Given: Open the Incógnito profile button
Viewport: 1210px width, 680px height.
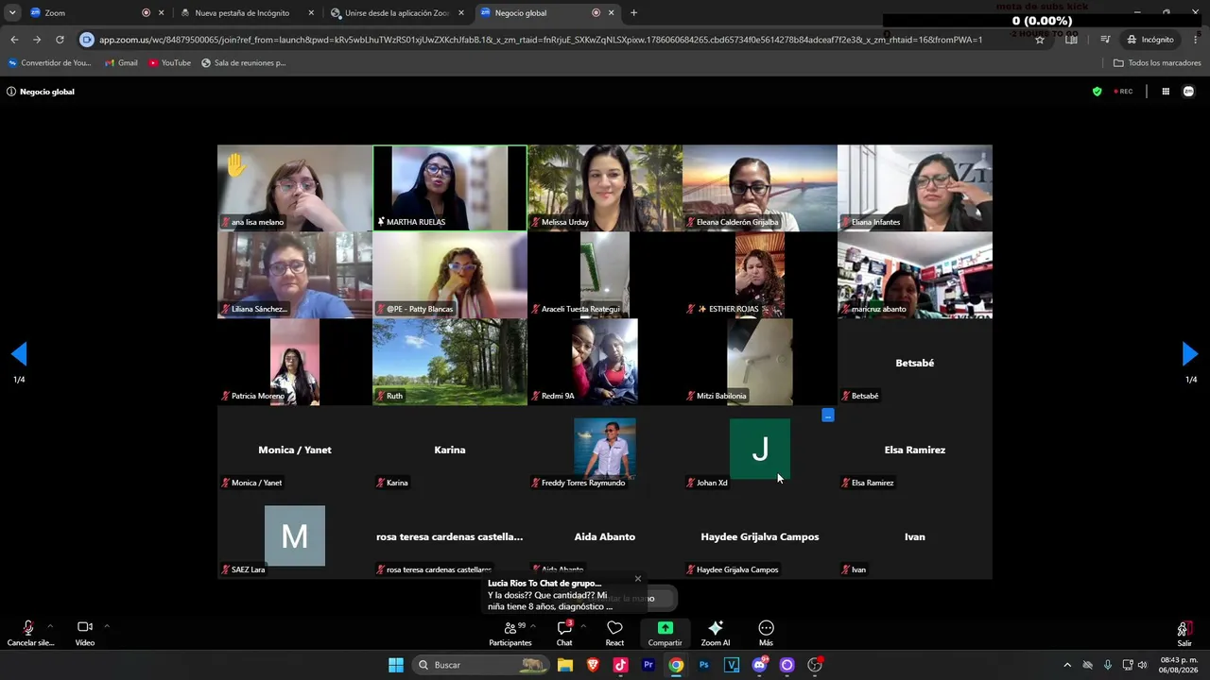Looking at the screenshot, I should coord(1150,40).
